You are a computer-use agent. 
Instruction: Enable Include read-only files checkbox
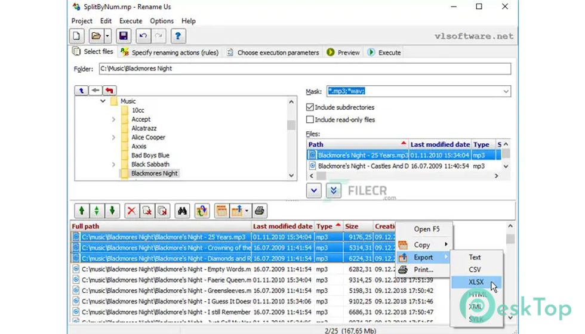click(x=310, y=120)
